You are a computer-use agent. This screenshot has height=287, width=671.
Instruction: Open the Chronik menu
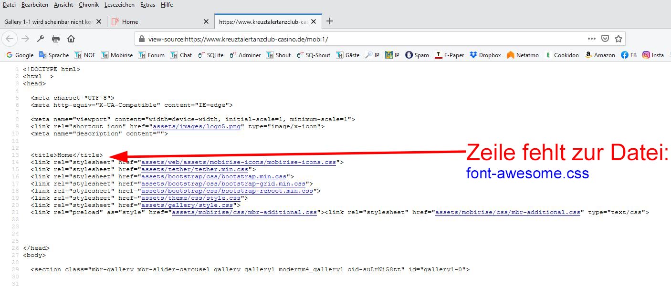(89, 5)
